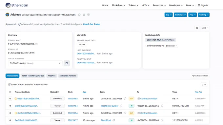This screenshot has width=223, height=125.
Task: Click $3,307,151 Multichain Portfolio badge
Action: pos(160,40)
